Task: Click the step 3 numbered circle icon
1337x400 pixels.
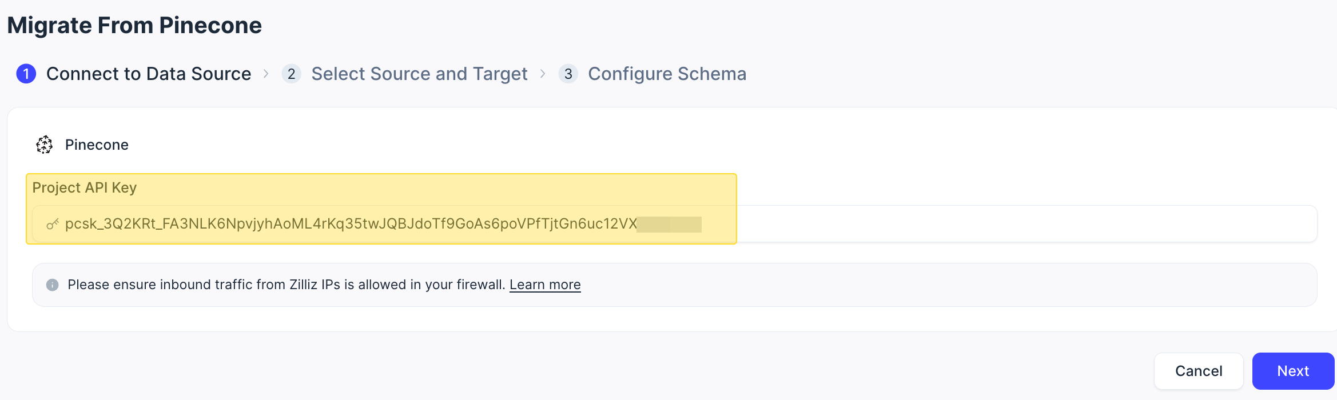Action: pos(568,74)
